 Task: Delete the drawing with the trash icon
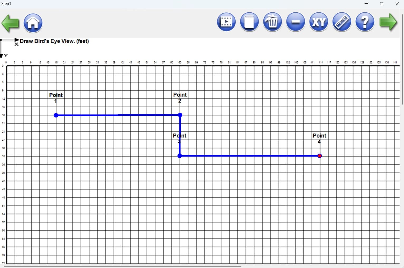click(272, 22)
